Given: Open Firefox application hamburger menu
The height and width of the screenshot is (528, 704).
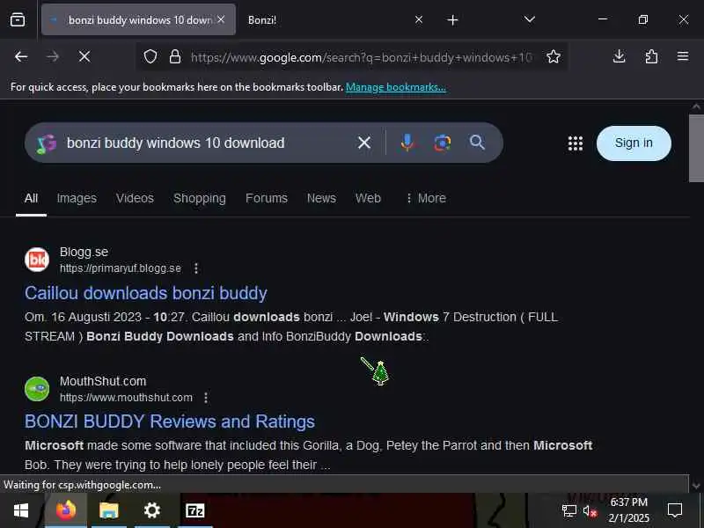Looking at the screenshot, I should click(683, 56).
